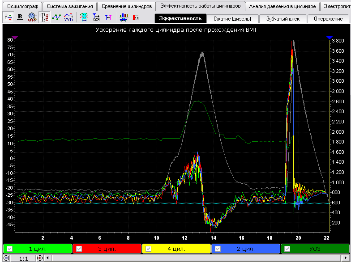Toggle the RPM 0-1 scale icon
The image size is (351, 262).
coord(45,17)
